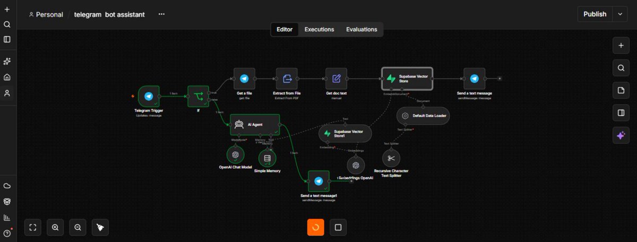Open the Personal user icon in the left sidebar

pyautogui.click(x=7, y=93)
